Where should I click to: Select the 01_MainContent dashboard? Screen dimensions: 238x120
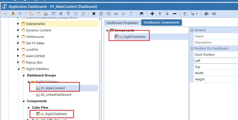(53, 88)
